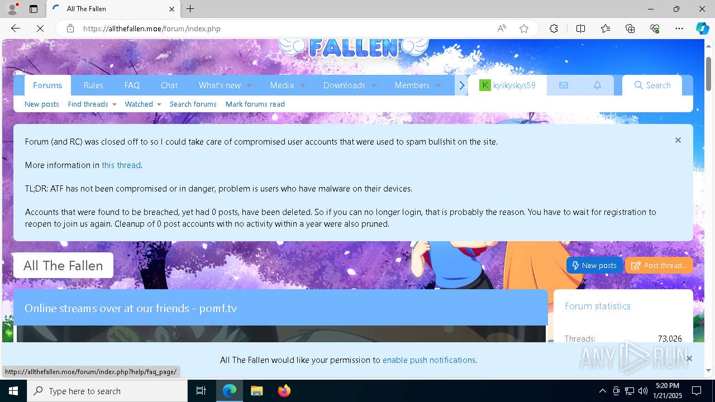Image resolution: width=715 pixels, height=402 pixels.
Task: Expand Members dropdown arrow
Action: point(438,85)
